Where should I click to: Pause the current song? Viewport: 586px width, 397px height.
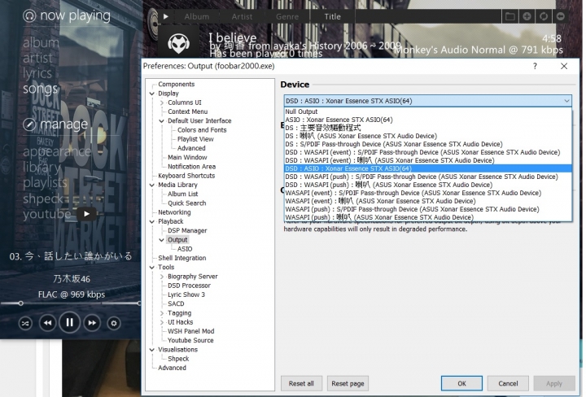tap(69, 323)
